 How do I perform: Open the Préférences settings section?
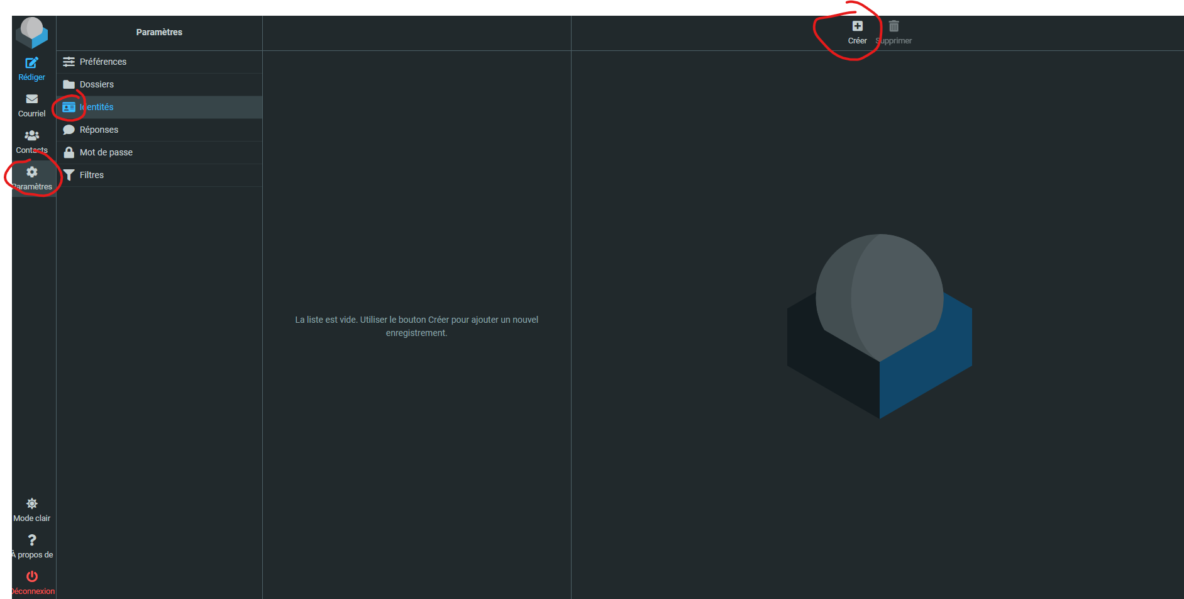click(103, 62)
